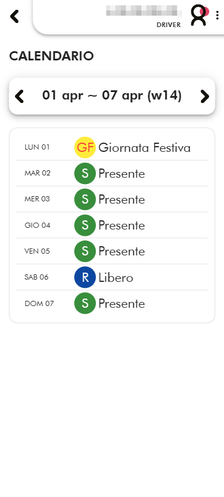
Task: Tap the green S badge for GIO 04
Action: point(85,225)
